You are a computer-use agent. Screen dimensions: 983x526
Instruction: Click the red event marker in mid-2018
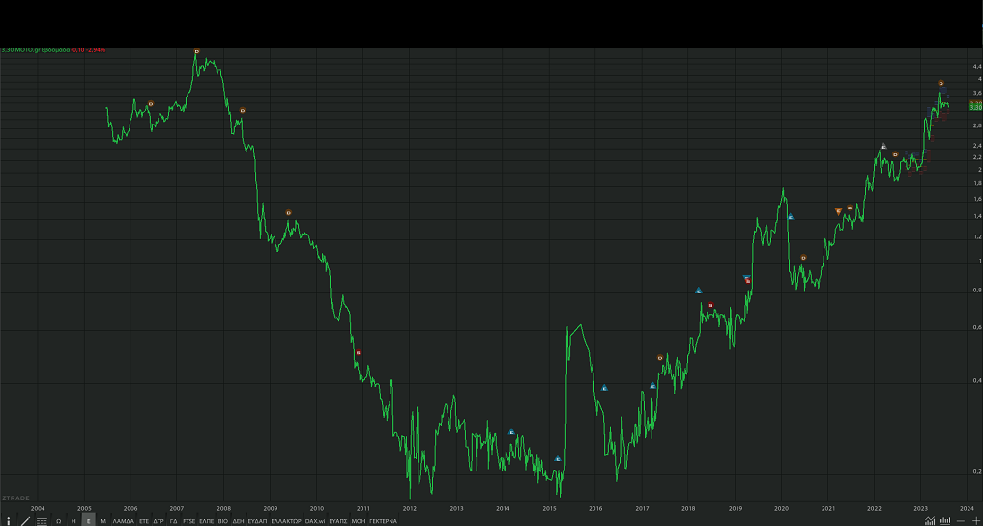click(711, 305)
